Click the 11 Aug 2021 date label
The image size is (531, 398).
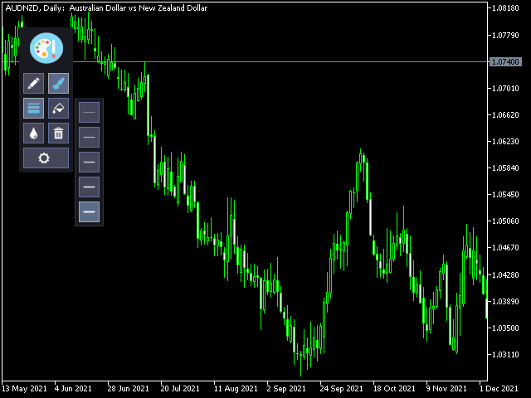236,389
